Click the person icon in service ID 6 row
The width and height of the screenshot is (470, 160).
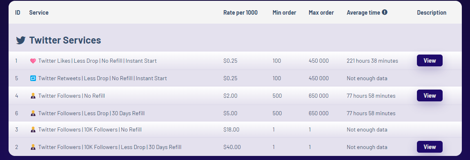pos(33,113)
